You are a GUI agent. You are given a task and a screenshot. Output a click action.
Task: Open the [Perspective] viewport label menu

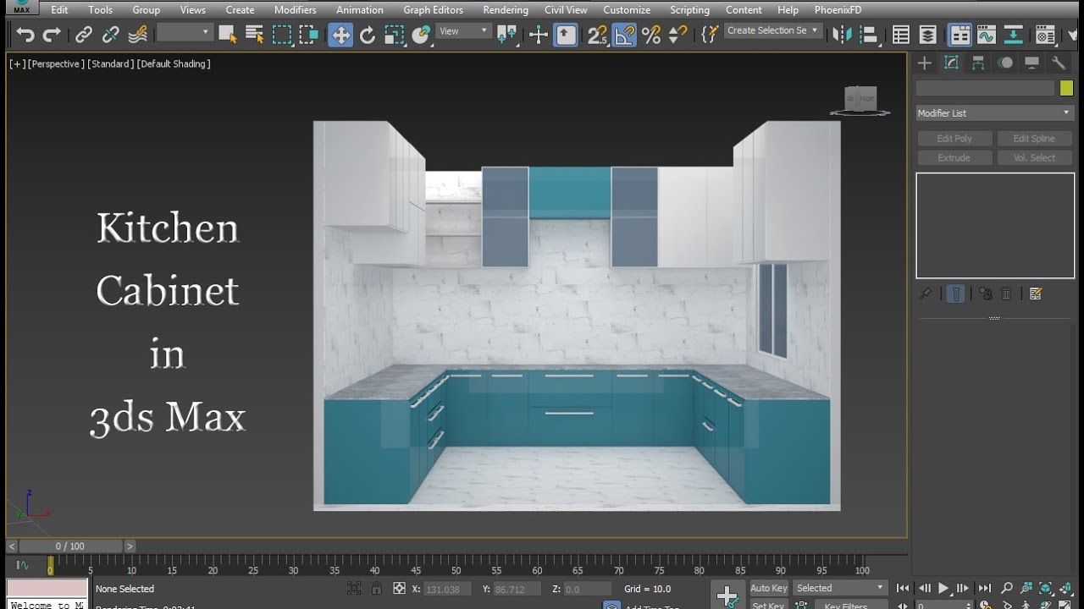click(56, 63)
